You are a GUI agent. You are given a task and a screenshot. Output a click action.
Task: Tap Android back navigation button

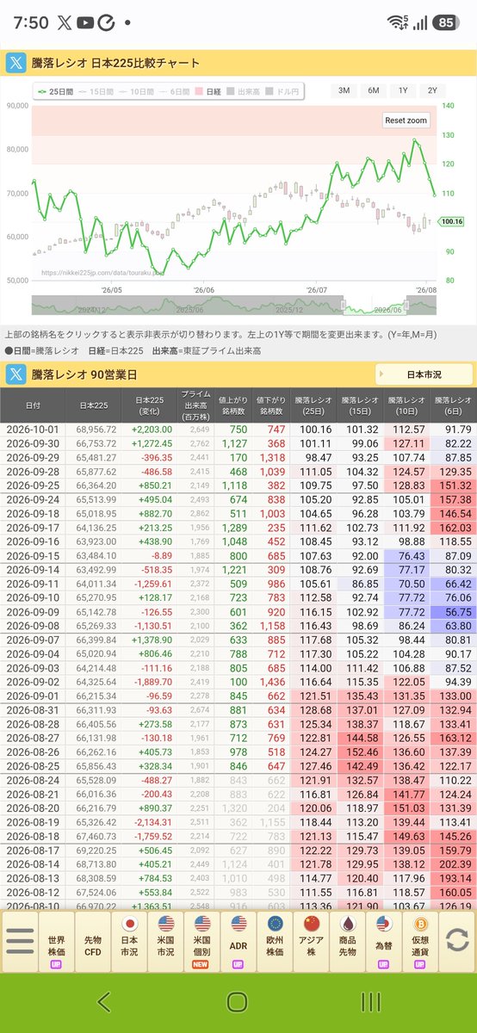pyautogui.click(x=103, y=1001)
